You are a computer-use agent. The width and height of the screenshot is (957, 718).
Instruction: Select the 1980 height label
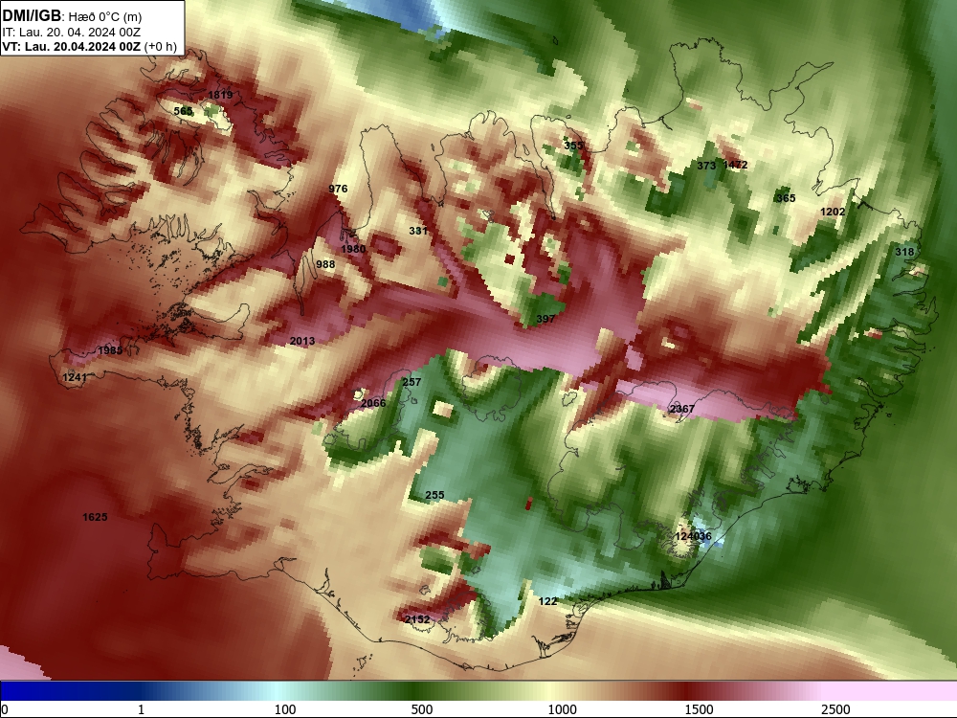click(x=353, y=249)
